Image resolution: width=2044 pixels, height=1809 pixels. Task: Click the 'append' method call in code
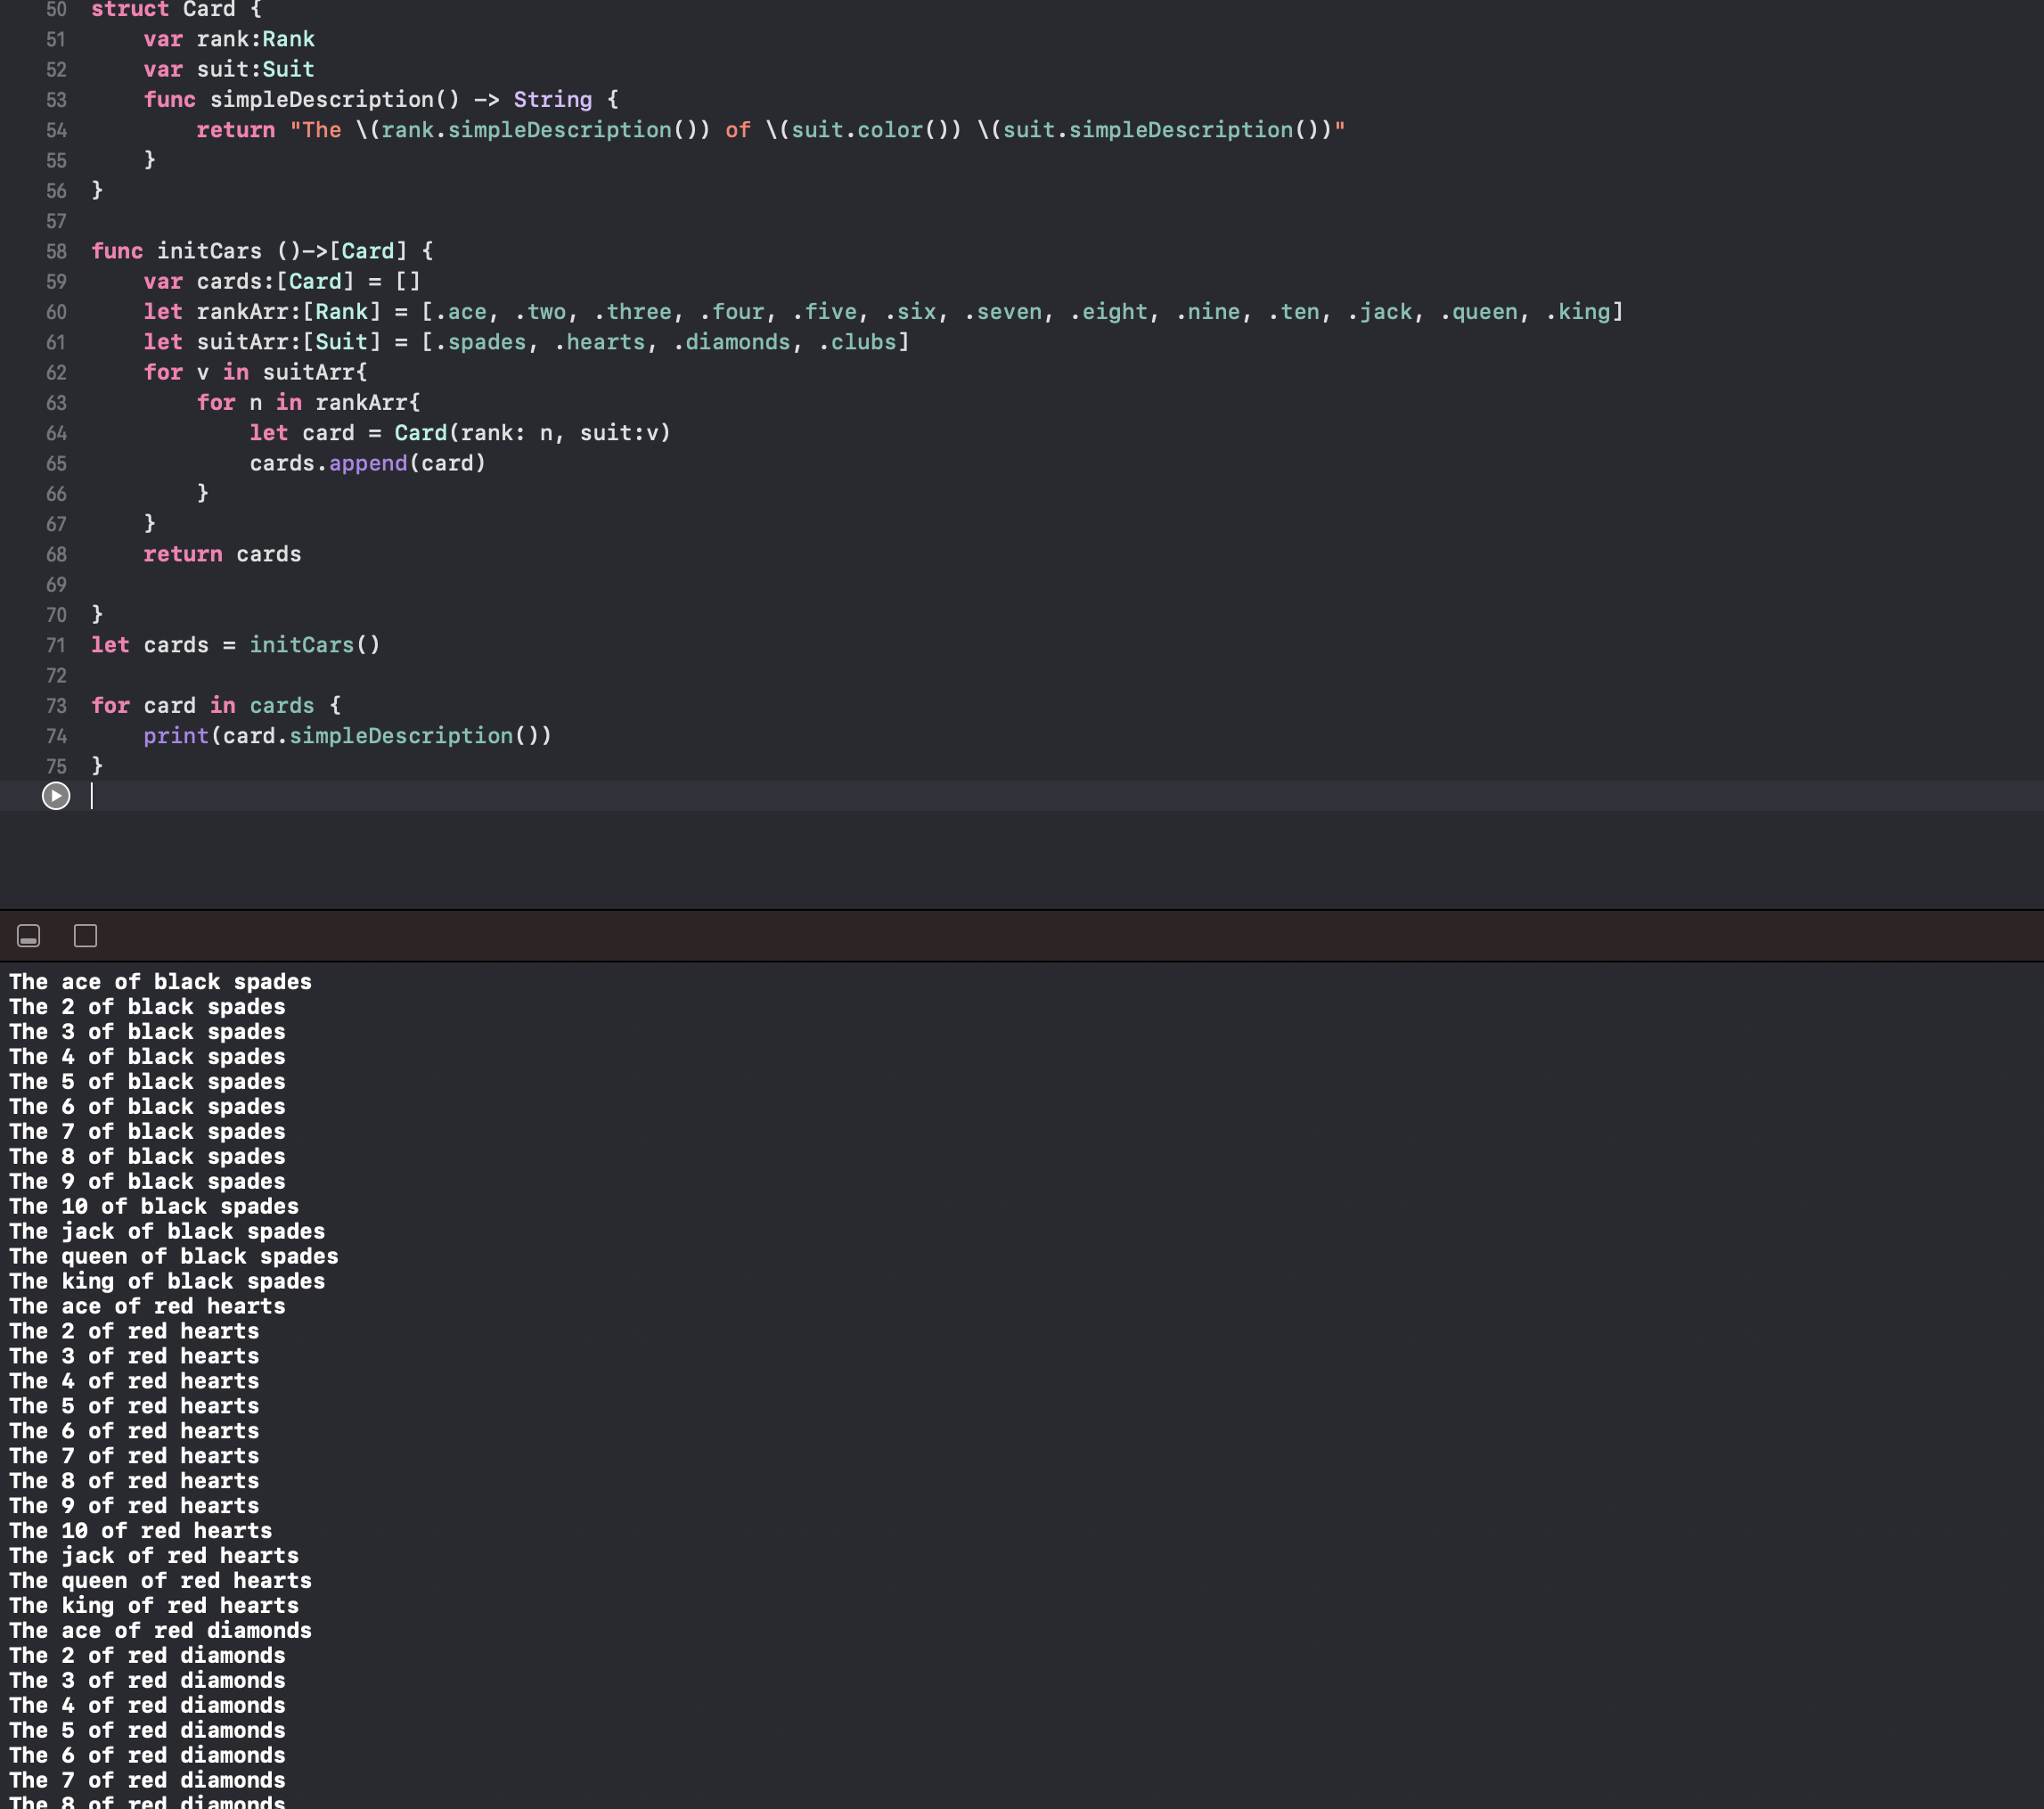[x=368, y=464]
